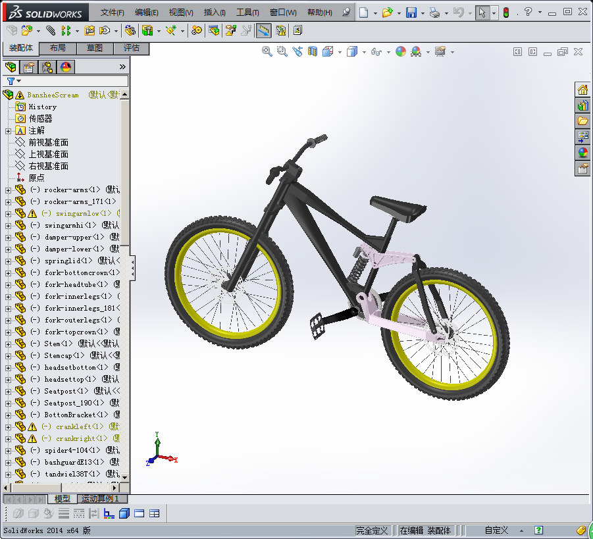Open the Select cursor dropdown arrow

tap(494, 13)
